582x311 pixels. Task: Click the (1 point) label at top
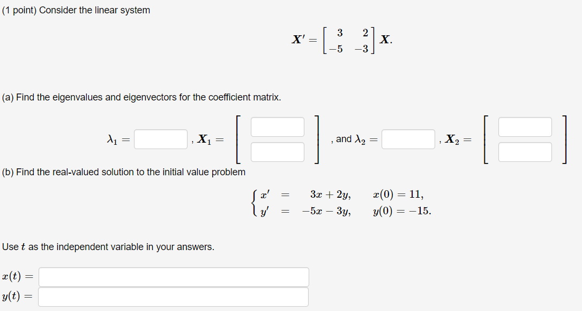[19, 10]
